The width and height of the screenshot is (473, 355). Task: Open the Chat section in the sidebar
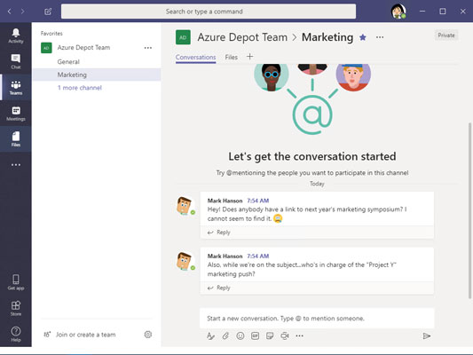[16, 61]
